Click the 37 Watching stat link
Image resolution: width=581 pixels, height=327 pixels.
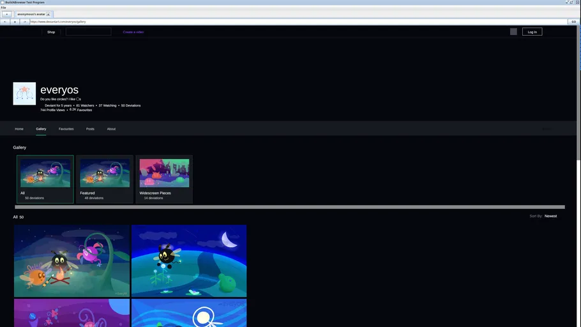pos(107,105)
